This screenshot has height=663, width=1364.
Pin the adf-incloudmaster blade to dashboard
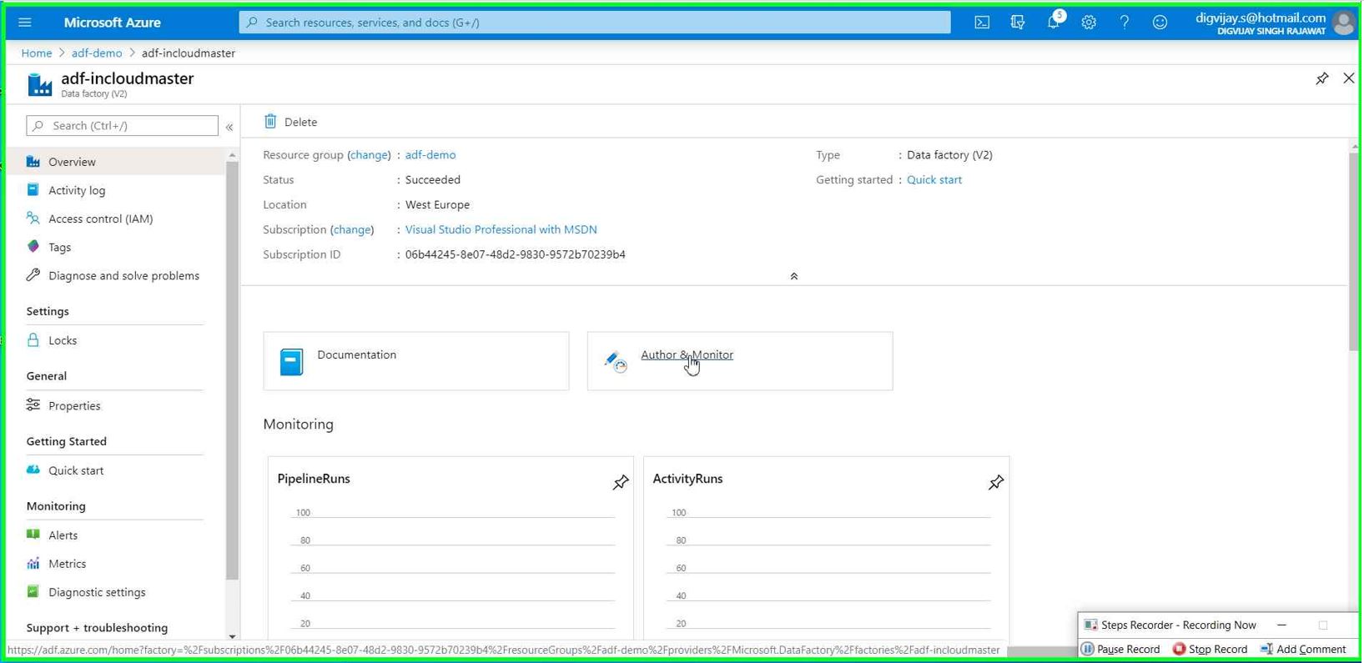click(1322, 78)
